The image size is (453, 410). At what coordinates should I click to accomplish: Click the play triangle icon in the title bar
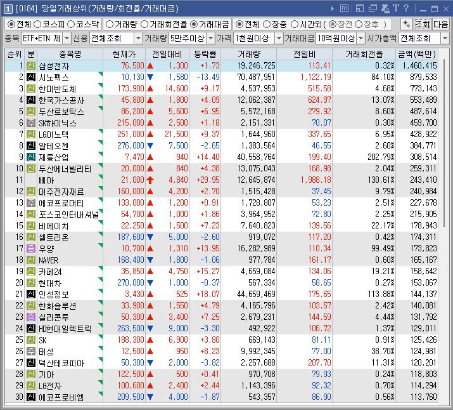332,9
